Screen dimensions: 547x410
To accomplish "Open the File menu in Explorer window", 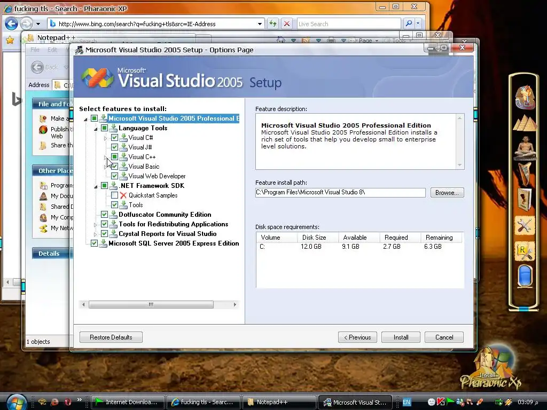I will pyautogui.click(x=35, y=50).
